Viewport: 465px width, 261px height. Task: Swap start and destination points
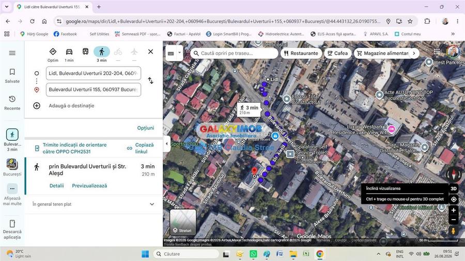coord(151,80)
